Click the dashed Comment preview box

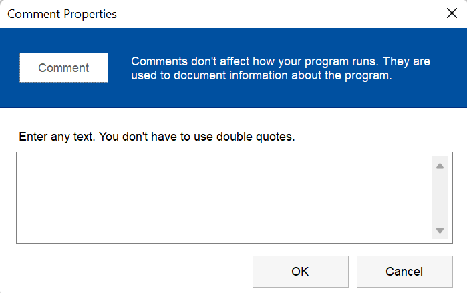(x=63, y=68)
